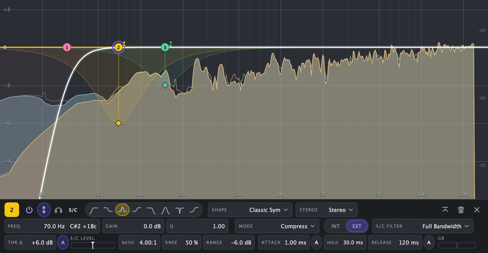This screenshot has height=253, width=488.
Task: Click the -60 analyzer scale label
Action: tap(482, 98)
